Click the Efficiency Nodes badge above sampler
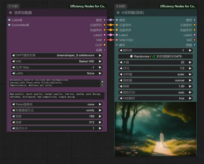The width and height of the screenshot is (204, 164). tap(178, 6)
